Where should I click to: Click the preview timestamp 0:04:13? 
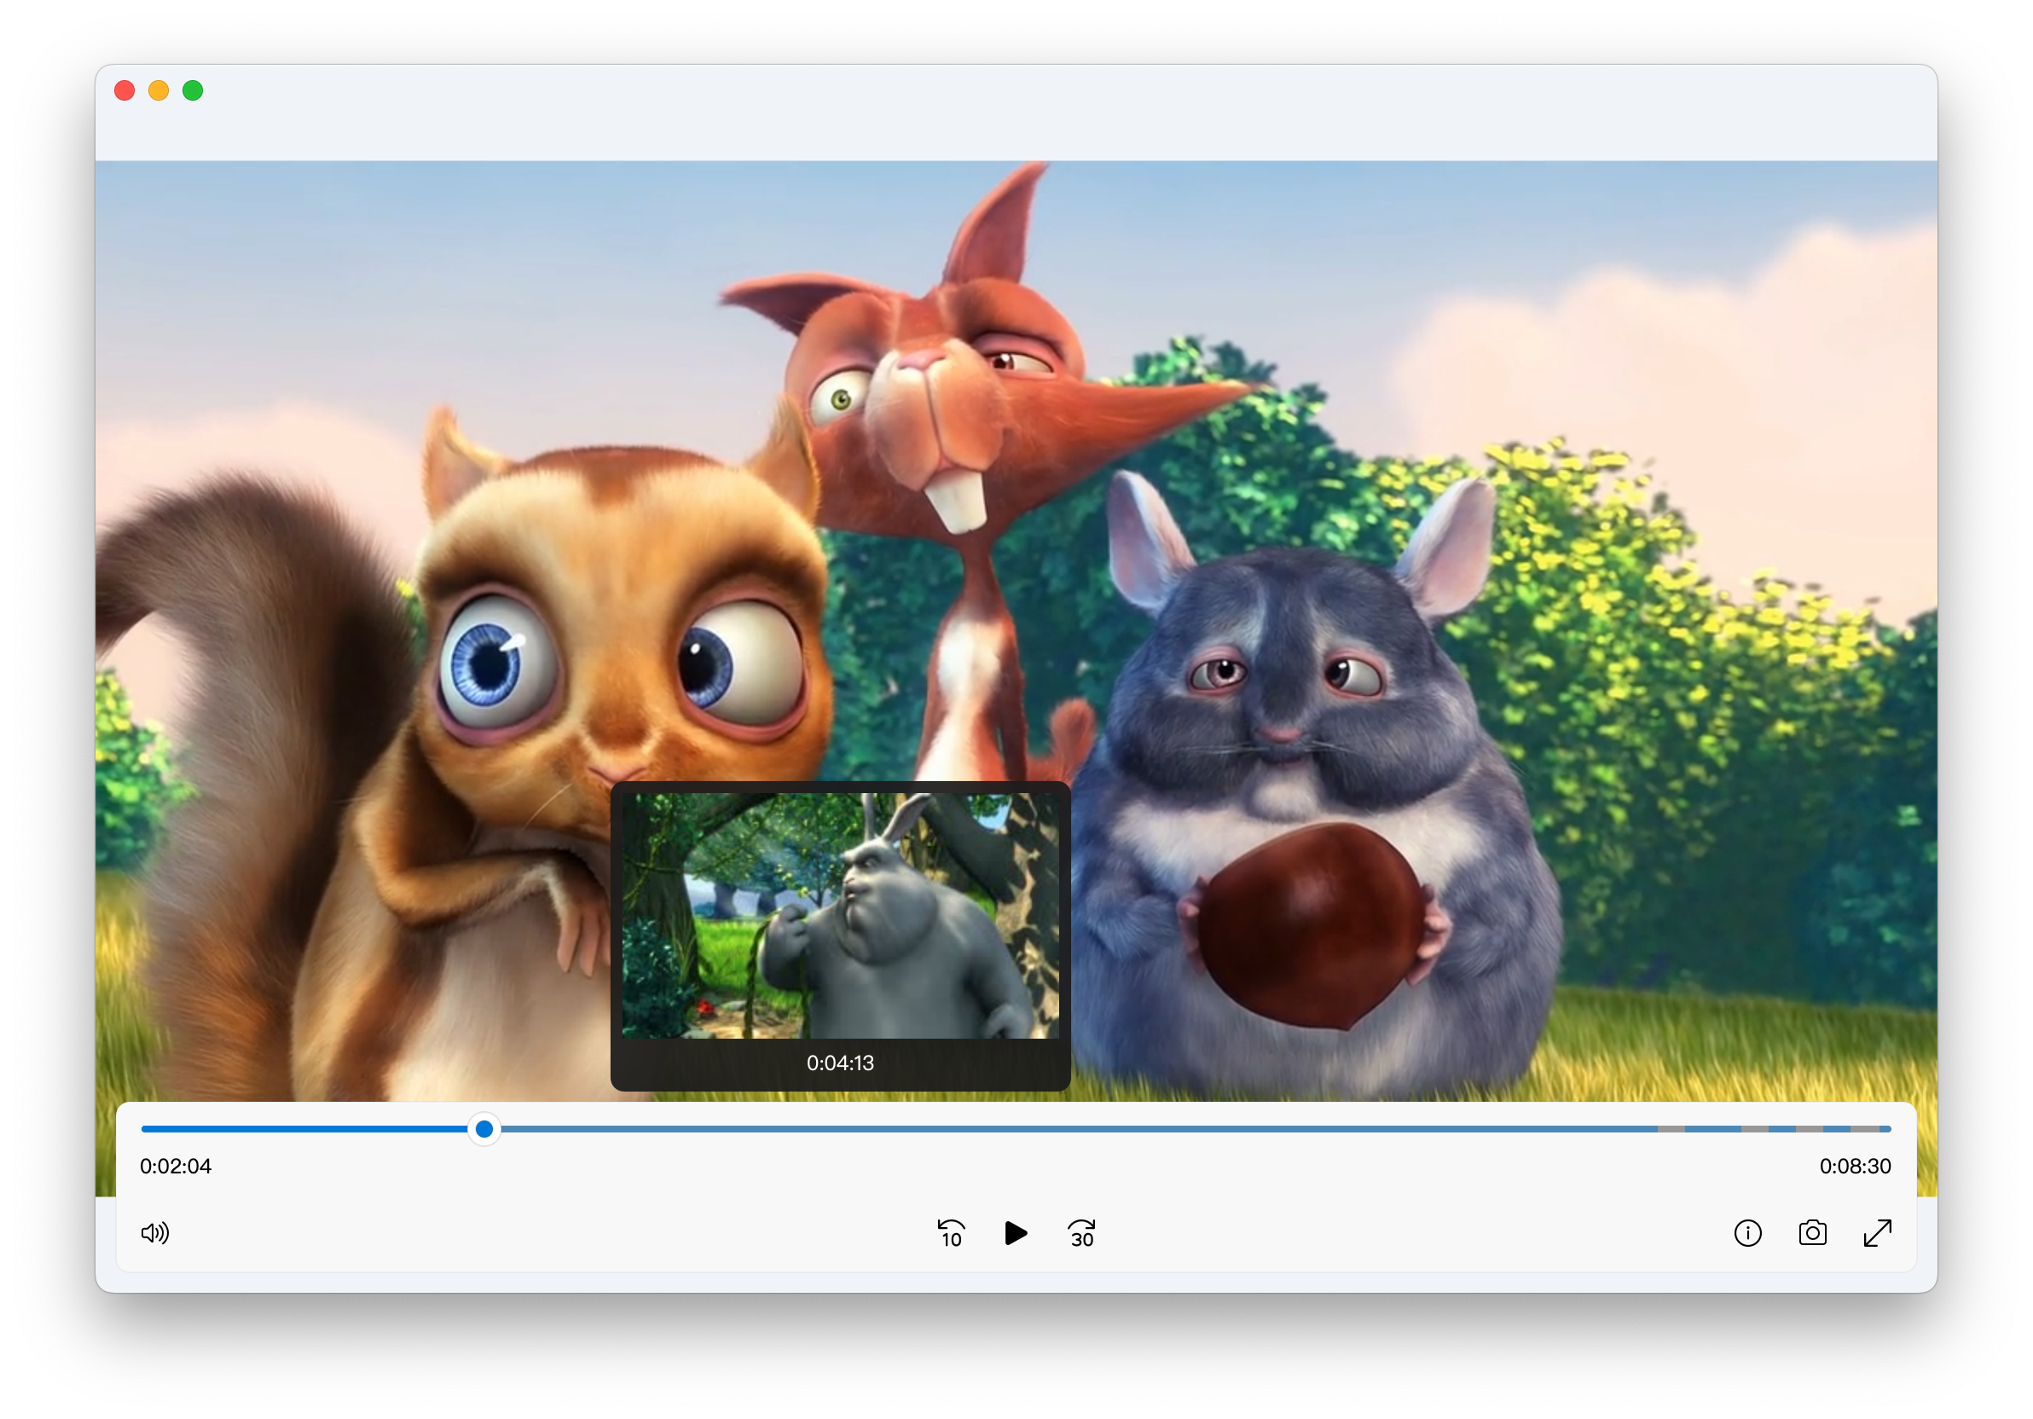pos(840,1063)
